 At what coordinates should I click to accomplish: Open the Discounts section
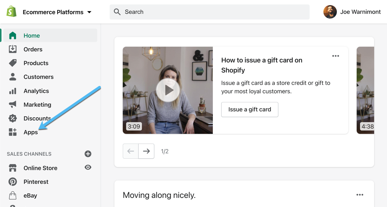click(12, 118)
